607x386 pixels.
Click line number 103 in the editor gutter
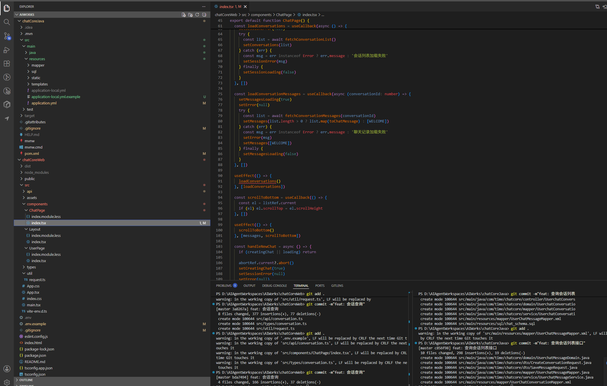click(x=219, y=247)
